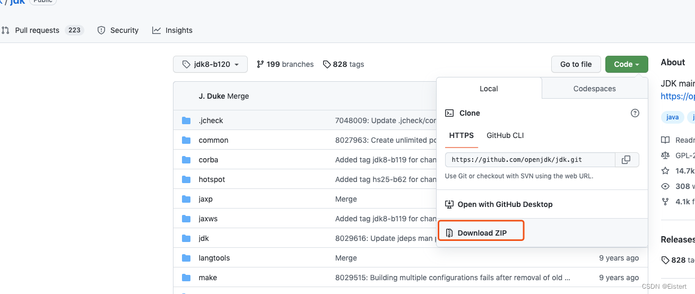
Task: Click the folder icon beside corba
Action: tap(186, 160)
